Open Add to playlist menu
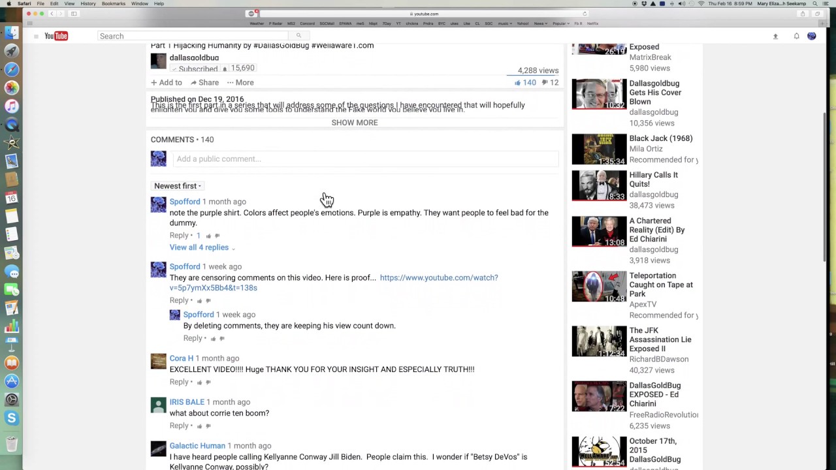 click(167, 83)
